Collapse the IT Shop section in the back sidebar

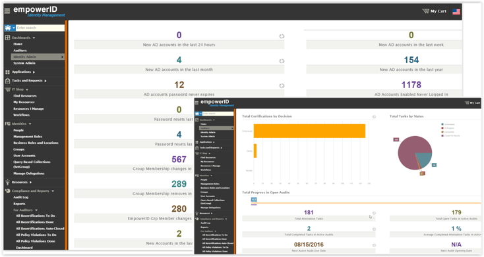27,89
